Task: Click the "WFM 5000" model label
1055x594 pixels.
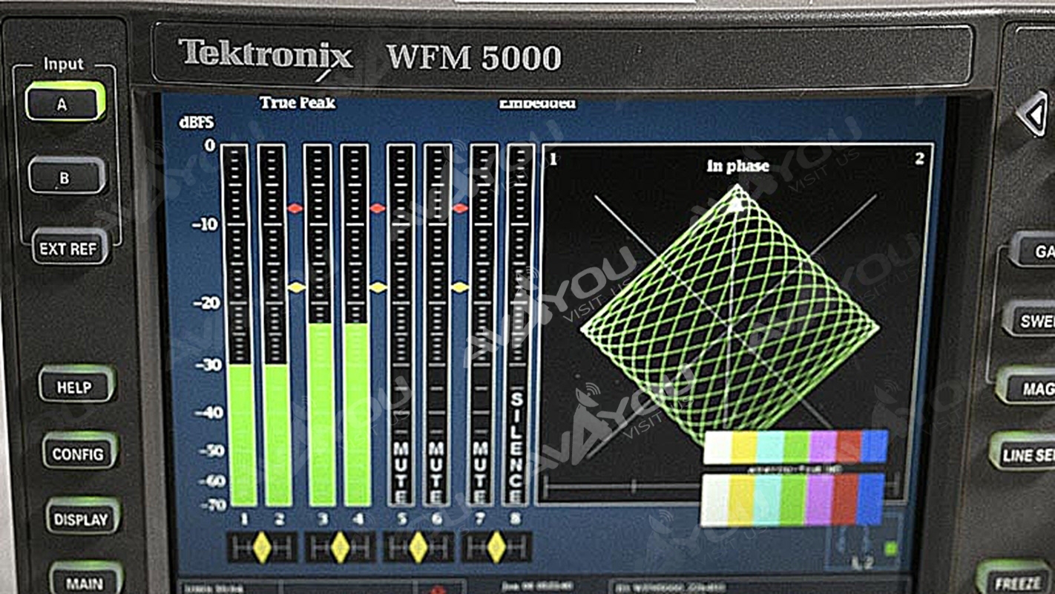Action: click(474, 58)
